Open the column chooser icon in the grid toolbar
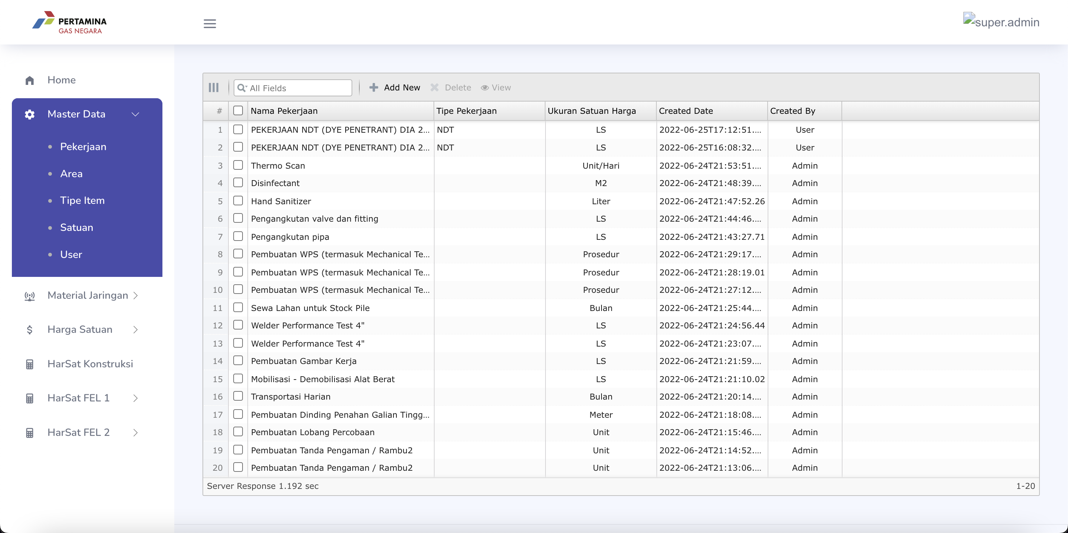 214,87
